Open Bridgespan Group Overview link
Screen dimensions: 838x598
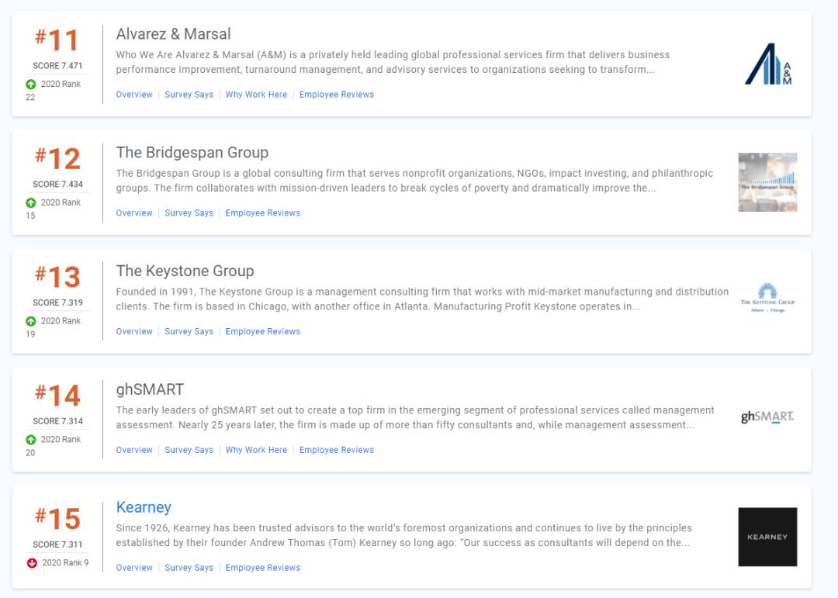coord(134,213)
